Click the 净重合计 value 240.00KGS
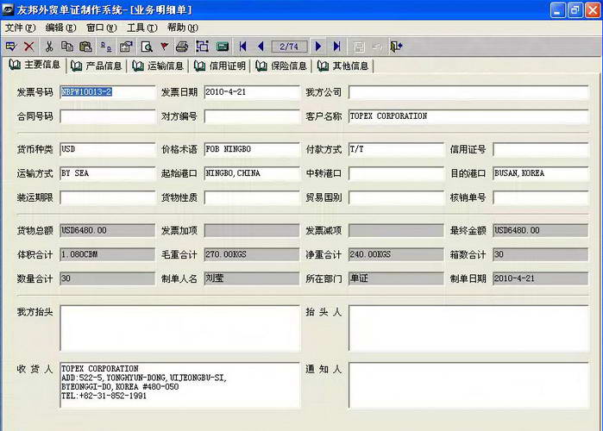This screenshot has width=603, height=431. (396, 254)
